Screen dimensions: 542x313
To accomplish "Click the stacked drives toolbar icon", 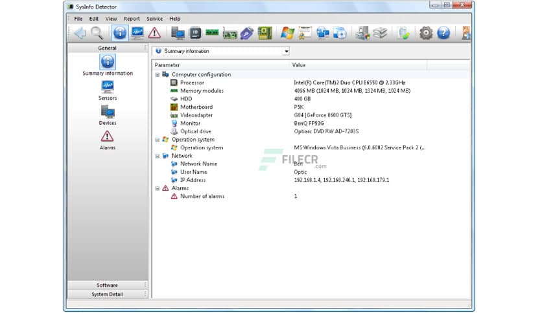I will pos(380,33).
